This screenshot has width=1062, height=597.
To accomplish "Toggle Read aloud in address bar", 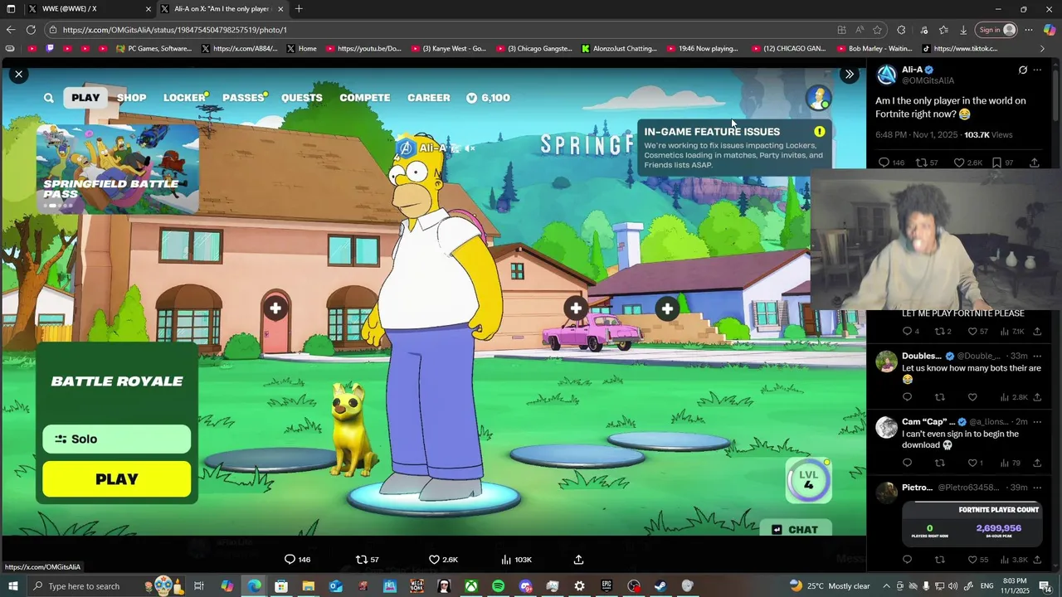I will point(860,30).
